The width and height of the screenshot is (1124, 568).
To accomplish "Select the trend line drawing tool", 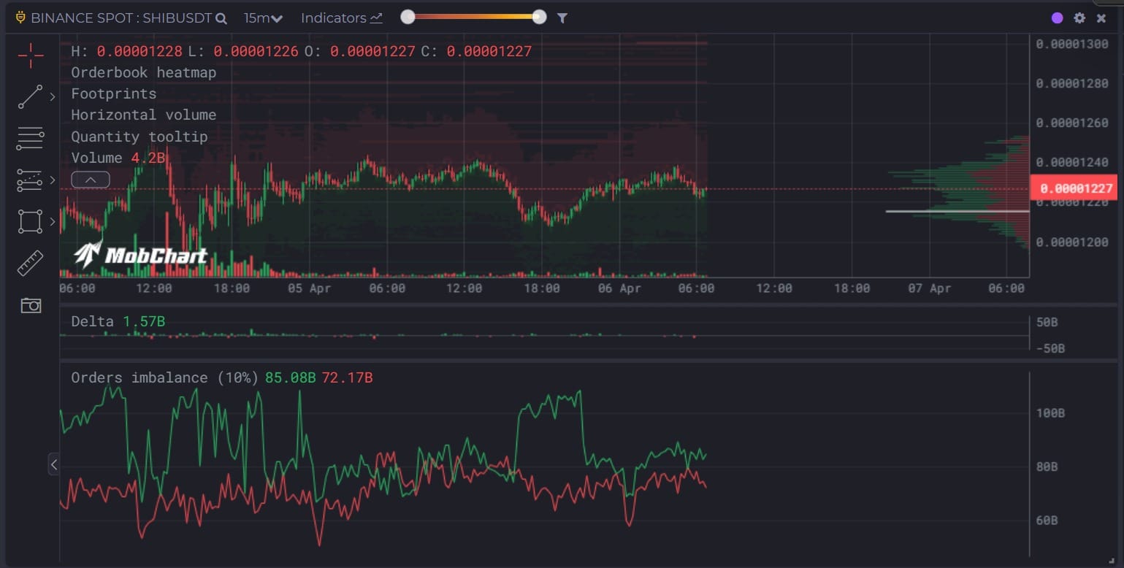I will pos(31,96).
